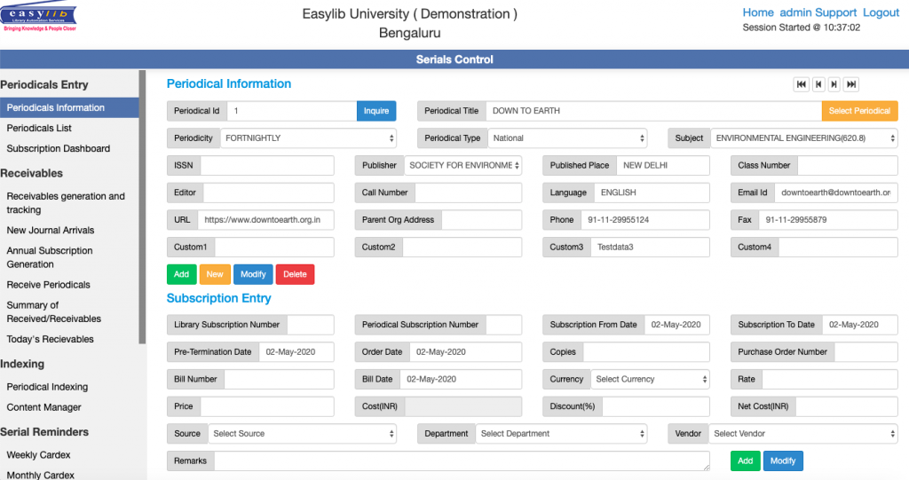
Task: Click the orange New button
Action: [215, 274]
